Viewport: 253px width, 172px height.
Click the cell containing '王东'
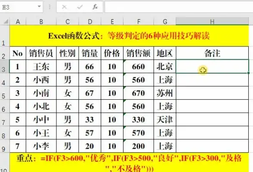click(x=41, y=66)
